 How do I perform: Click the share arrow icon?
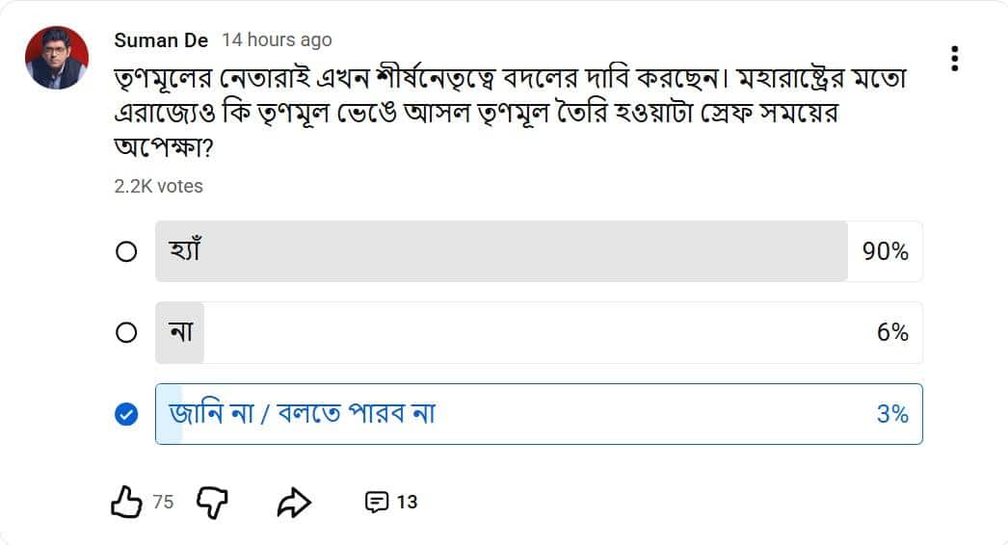pos(295,503)
